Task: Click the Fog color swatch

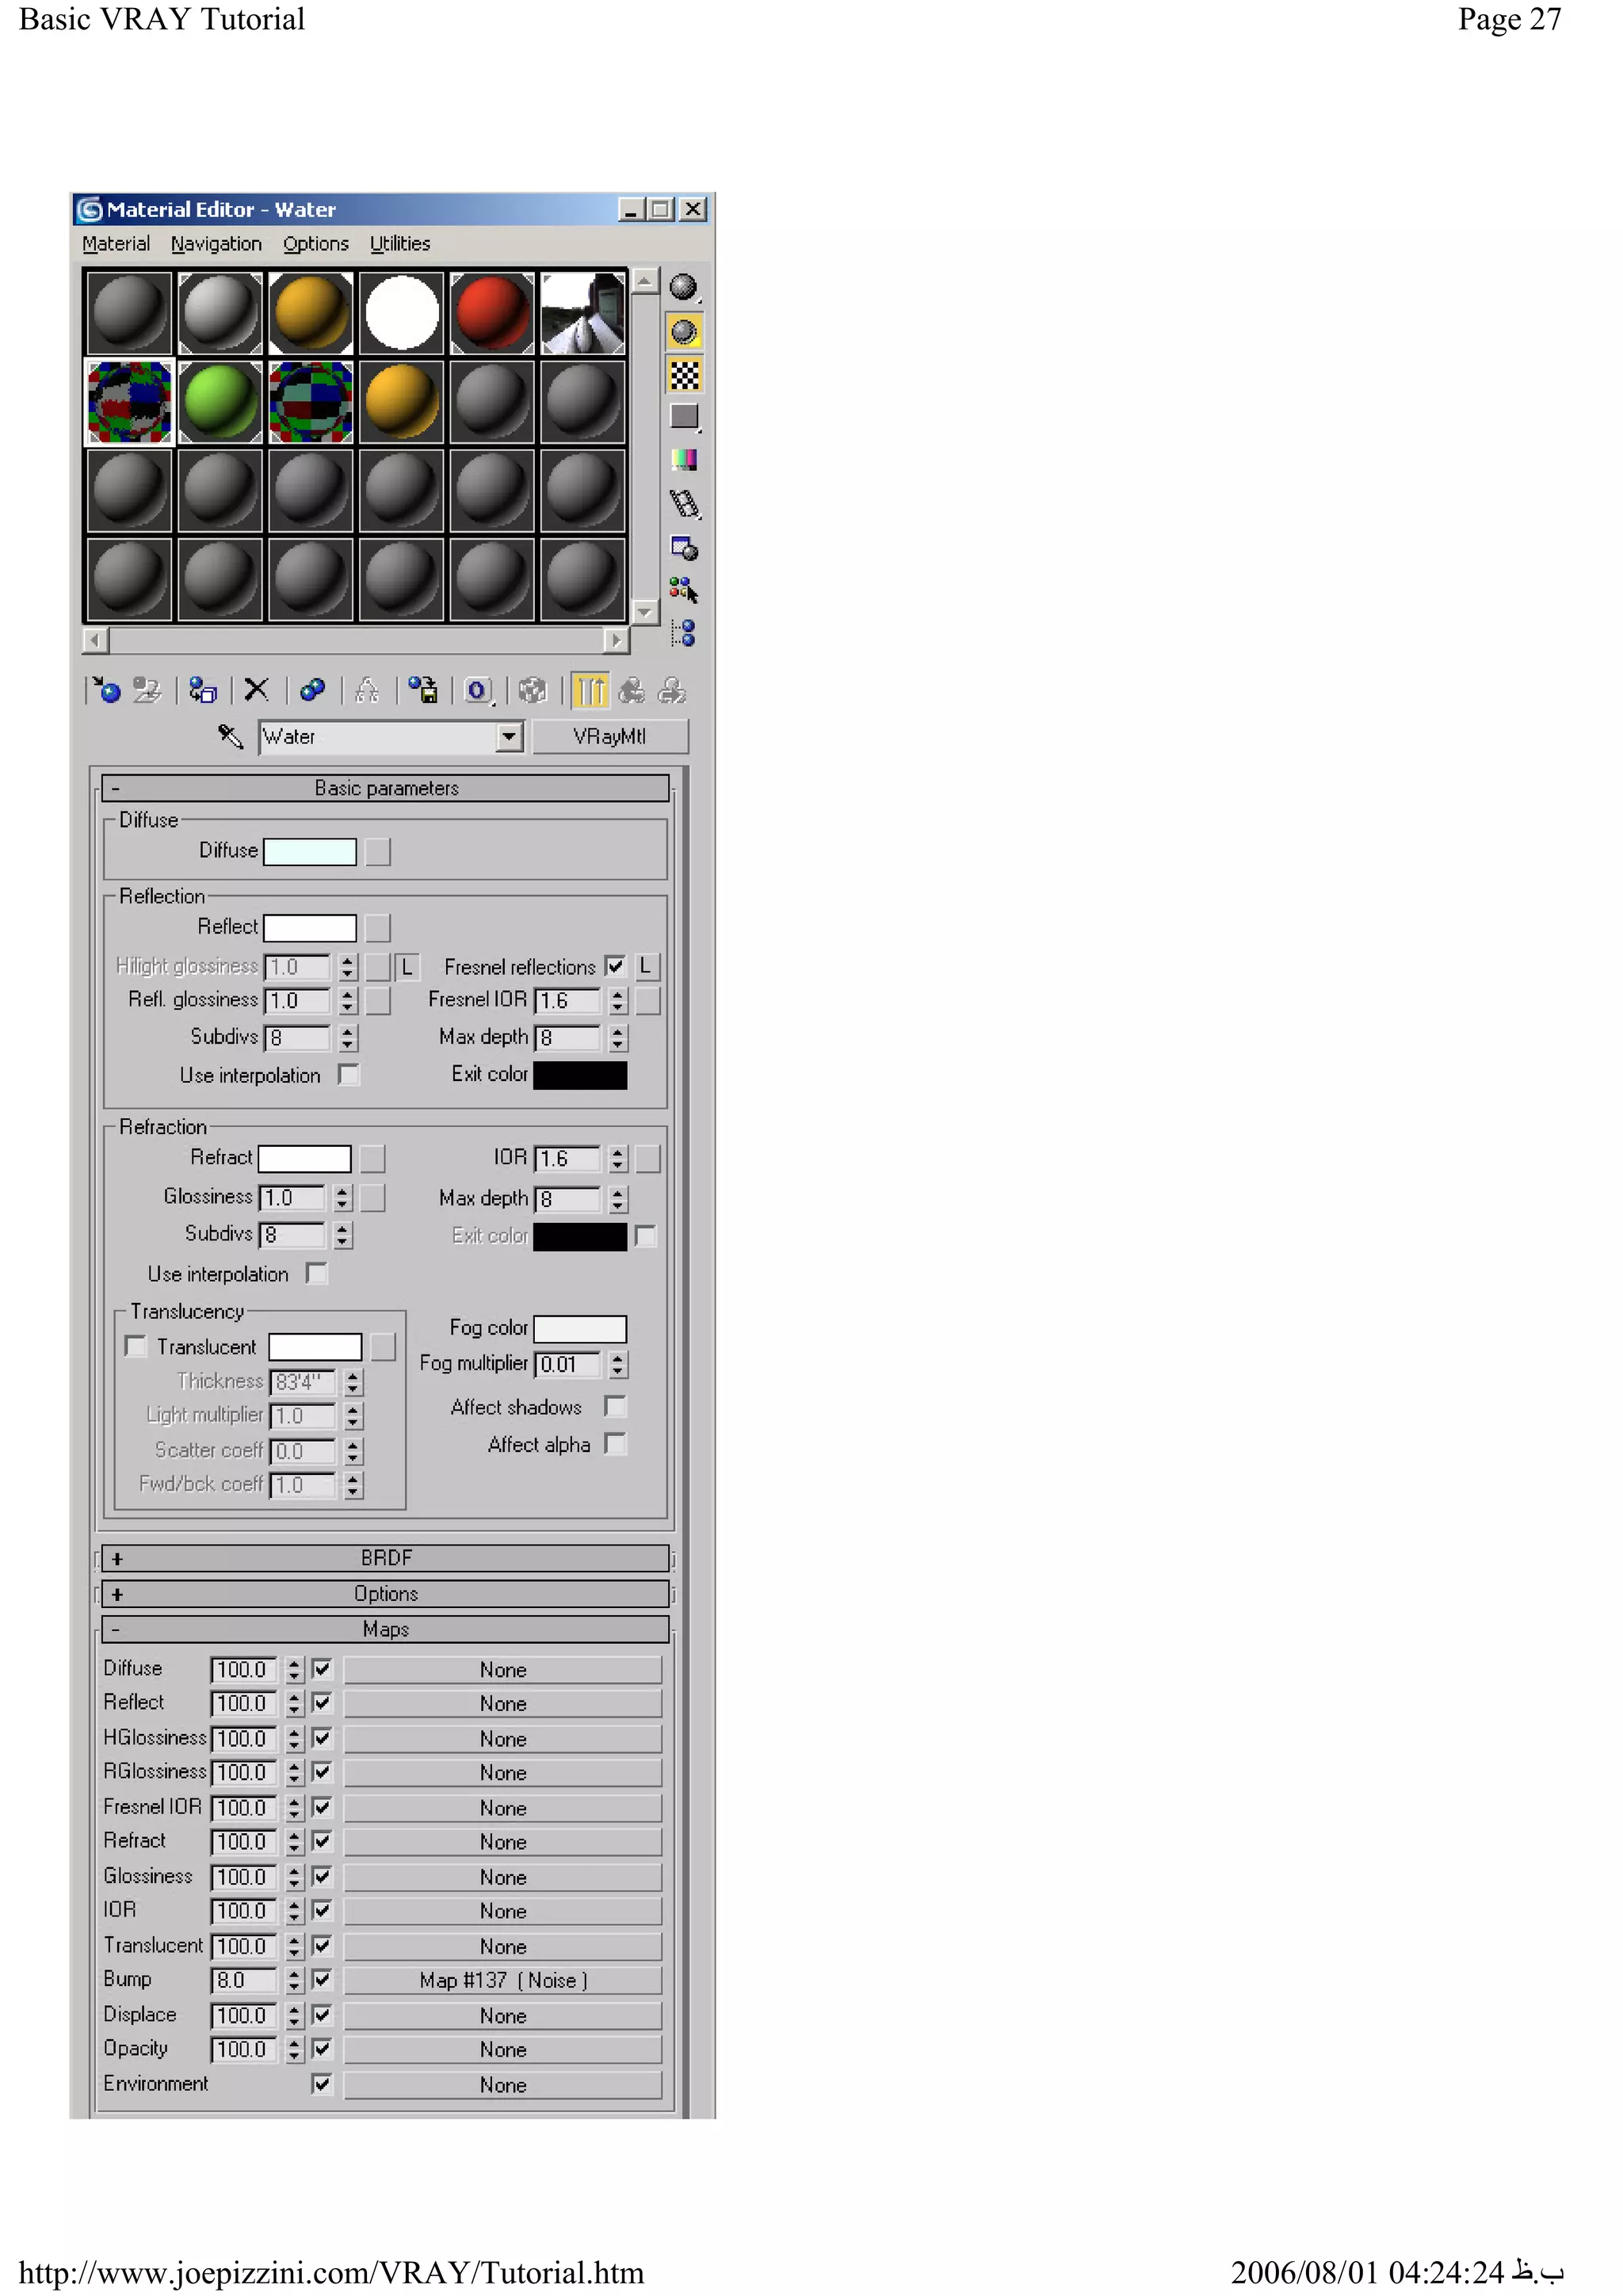Action: (580, 1330)
